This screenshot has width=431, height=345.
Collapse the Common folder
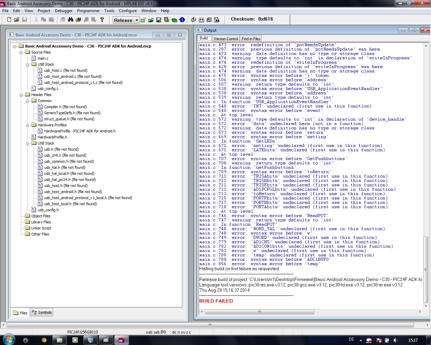tap(28, 101)
